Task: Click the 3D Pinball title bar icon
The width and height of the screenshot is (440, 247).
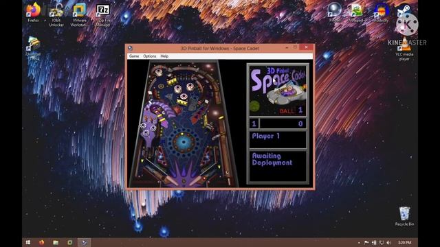Action: tap(130, 48)
